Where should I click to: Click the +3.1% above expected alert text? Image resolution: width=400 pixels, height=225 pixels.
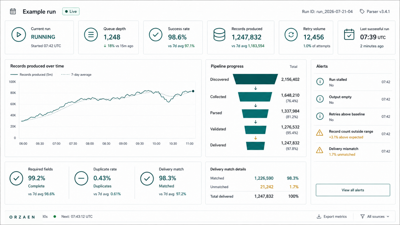coord(346,137)
